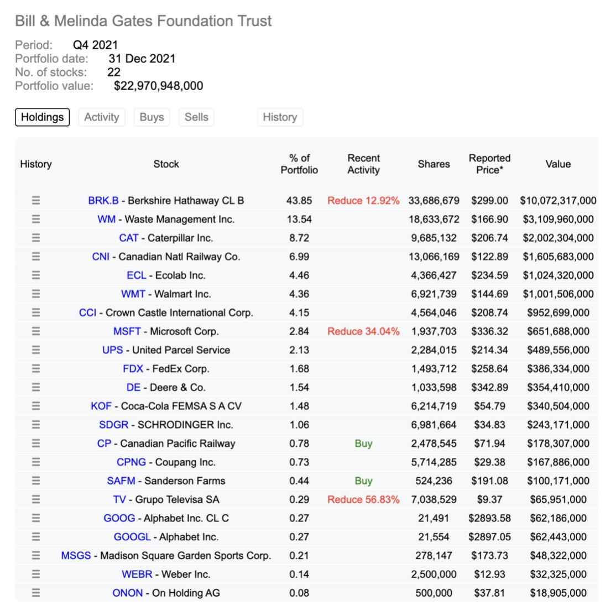
Task: Open history icon for SCHRODINGER row
Action: click(36, 425)
